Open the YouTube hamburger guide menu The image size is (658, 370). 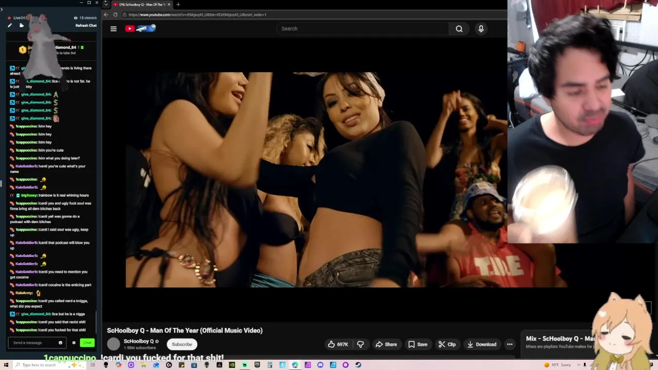click(x=114, y=29)
